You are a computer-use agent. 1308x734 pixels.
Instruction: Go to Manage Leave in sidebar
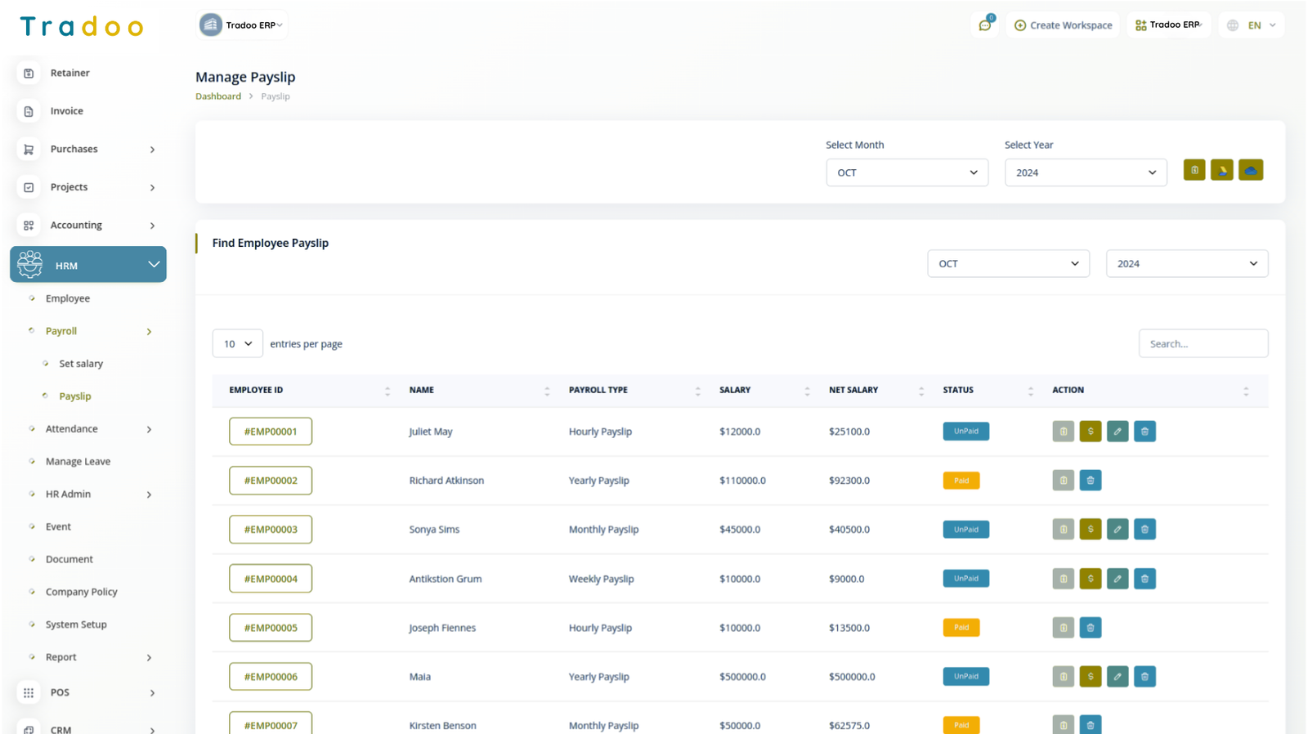click(x=78, y=462)
